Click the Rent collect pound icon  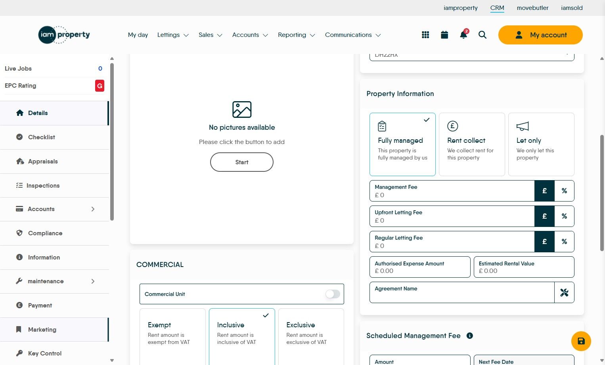point(452,126)
